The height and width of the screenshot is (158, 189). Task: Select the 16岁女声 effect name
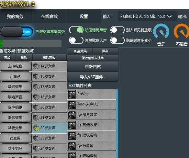[x=48, y=76]
